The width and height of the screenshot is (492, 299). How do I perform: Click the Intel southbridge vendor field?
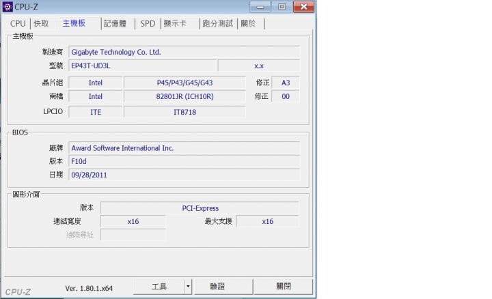tap(96, 96)
